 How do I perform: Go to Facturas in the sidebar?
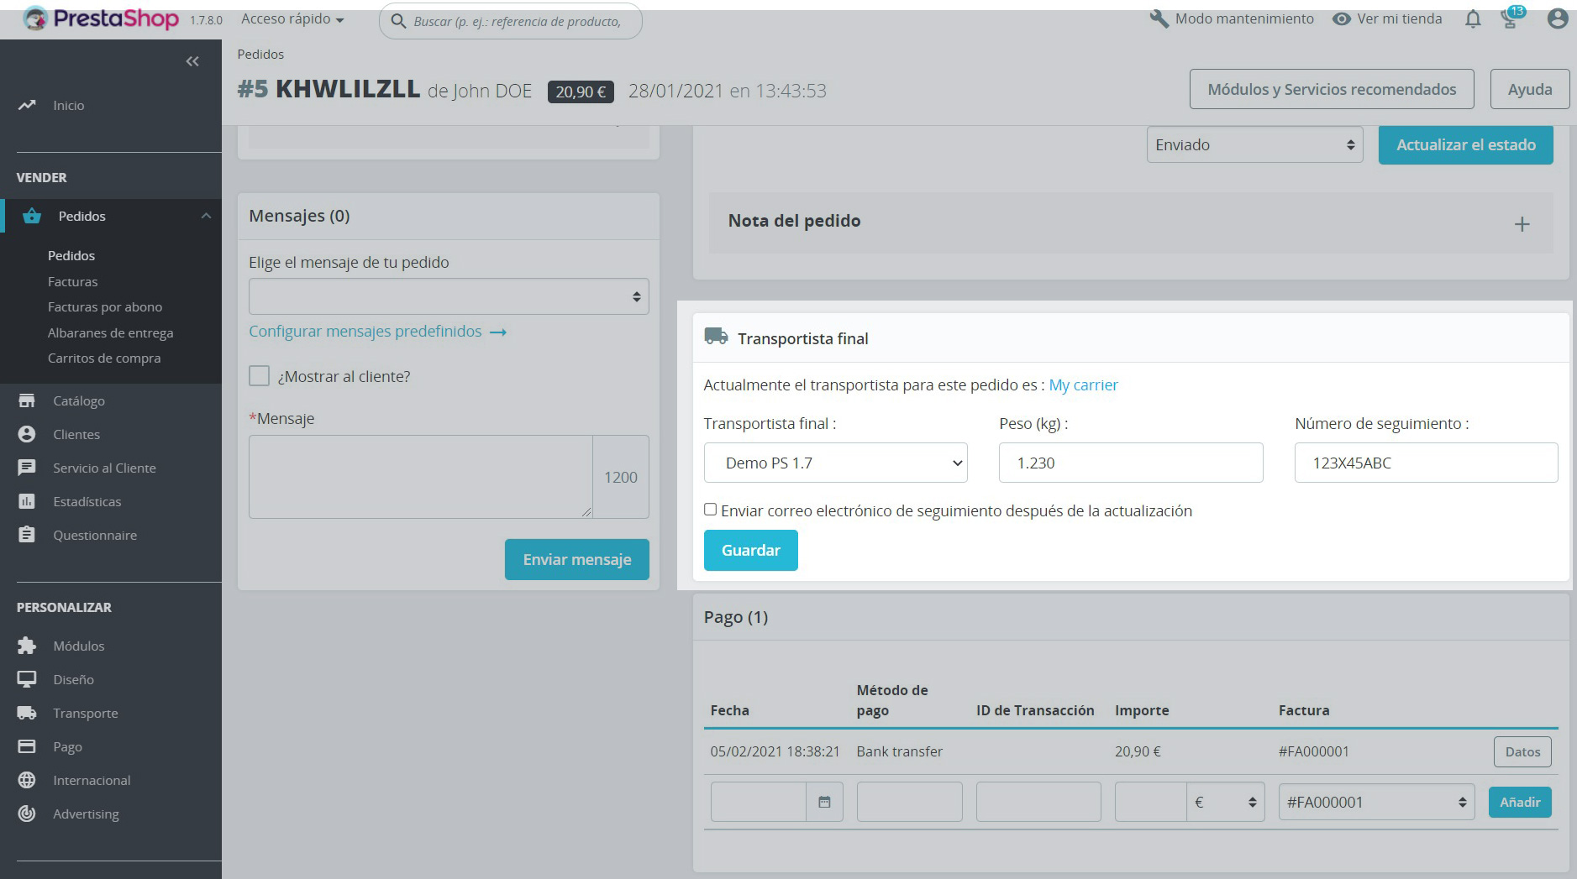click(x=72, y=282)
